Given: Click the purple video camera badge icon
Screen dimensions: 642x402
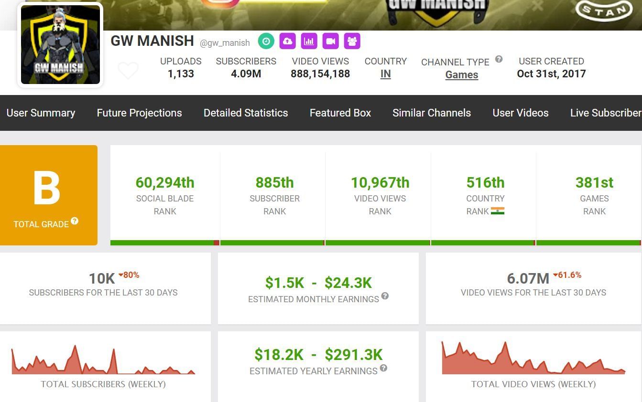Looking at the screenshot, I should 331,42.
